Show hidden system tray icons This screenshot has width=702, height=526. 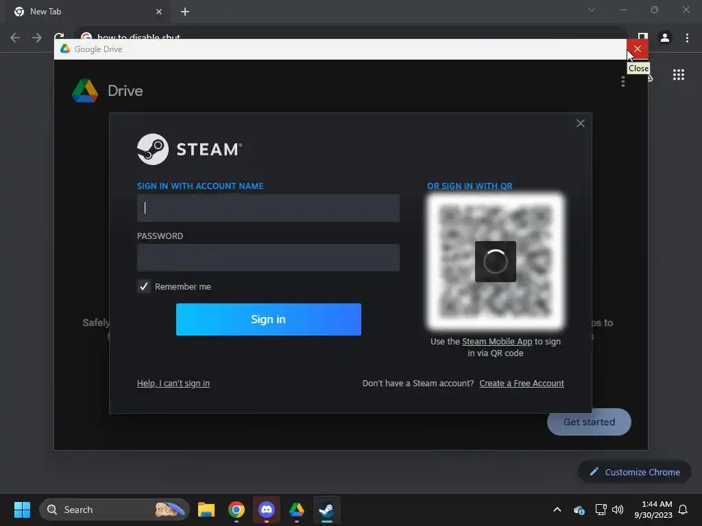(557, 510)
